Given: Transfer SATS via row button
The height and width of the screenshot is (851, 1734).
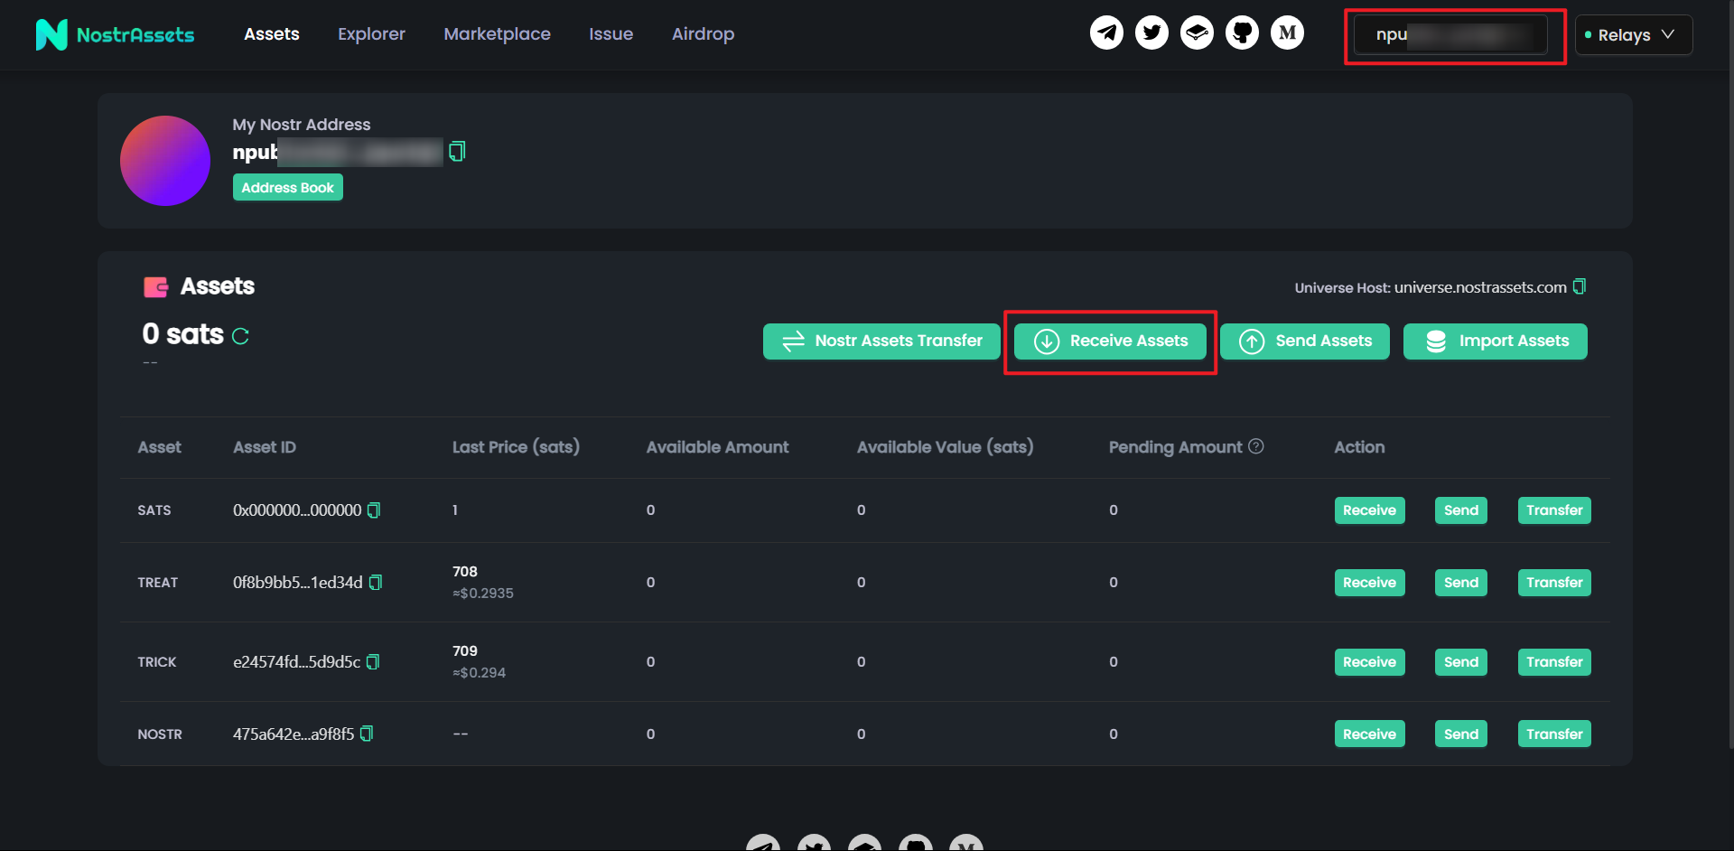Looking at the screenshot, I should pyautogui.click(x=1554, y=510).
